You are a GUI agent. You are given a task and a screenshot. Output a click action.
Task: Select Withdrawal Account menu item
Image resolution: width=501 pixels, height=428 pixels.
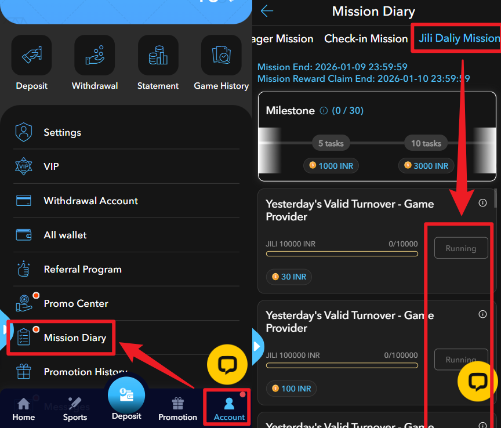coord(90,201)
